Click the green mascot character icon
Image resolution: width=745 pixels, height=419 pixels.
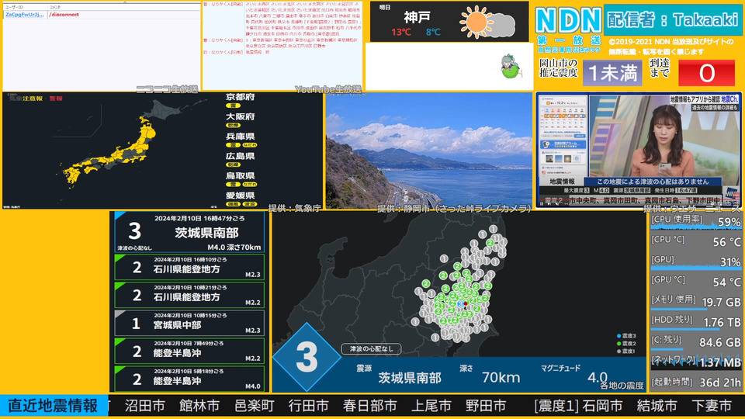511,67
